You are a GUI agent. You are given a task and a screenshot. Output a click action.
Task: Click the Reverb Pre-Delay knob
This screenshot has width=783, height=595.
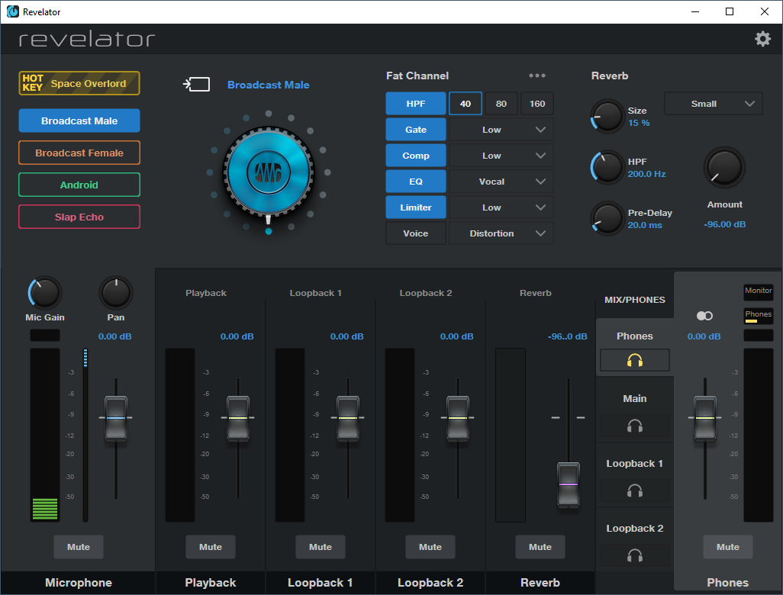[607, 219]
